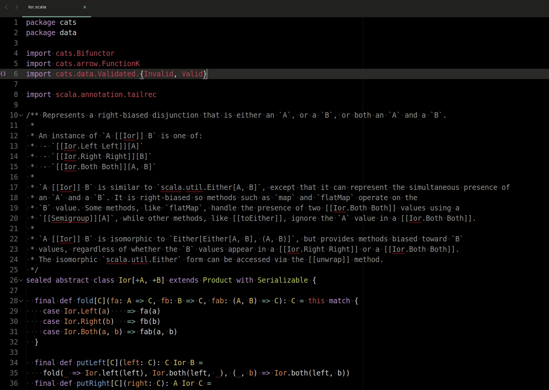Click the word 'Invalid' on line 6
Screen dimensions: 549x390
point(159,74)
